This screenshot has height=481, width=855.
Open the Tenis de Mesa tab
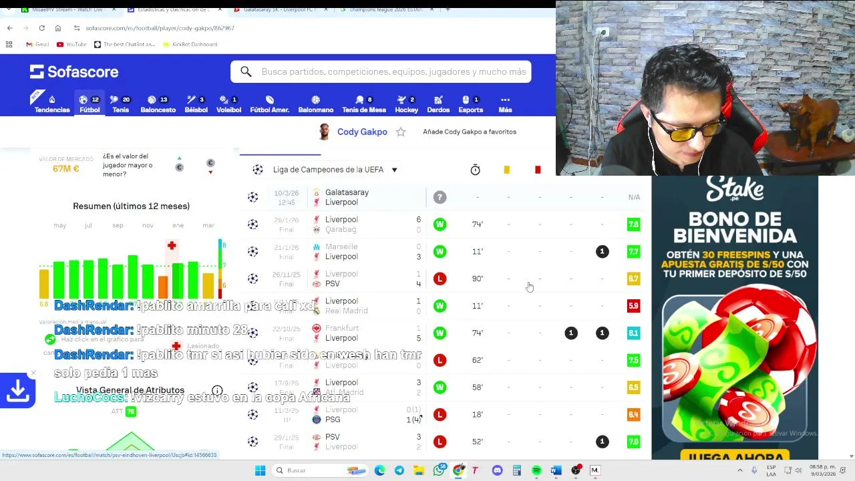click(364, 104)
